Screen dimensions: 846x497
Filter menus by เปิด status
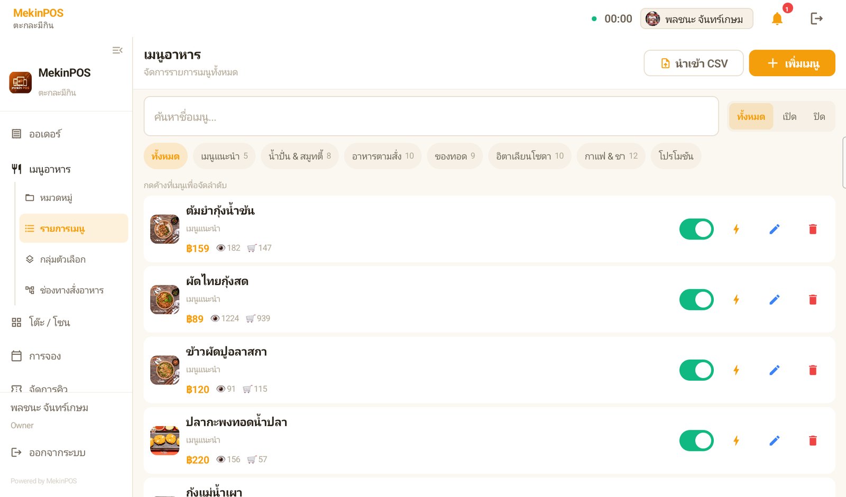pos(789,116)
